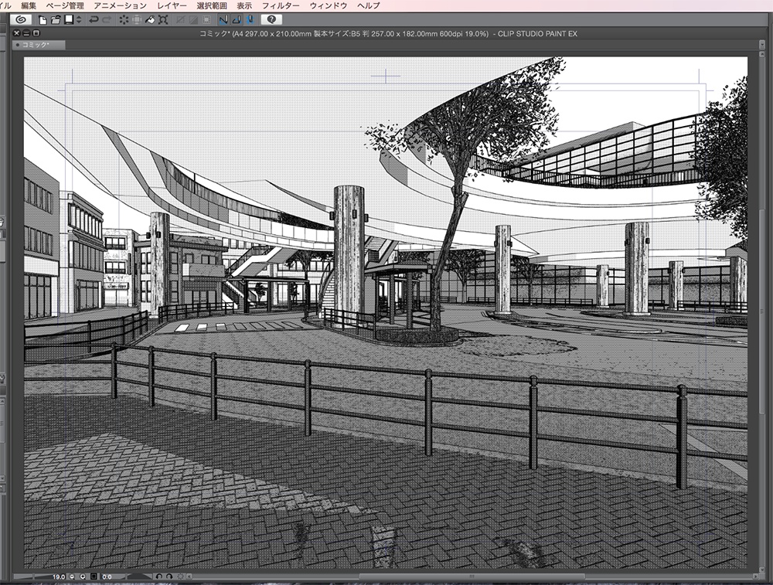Open the レイヤー menu
This screenshot has height=585, width=773.
click(x=172, y=5)
